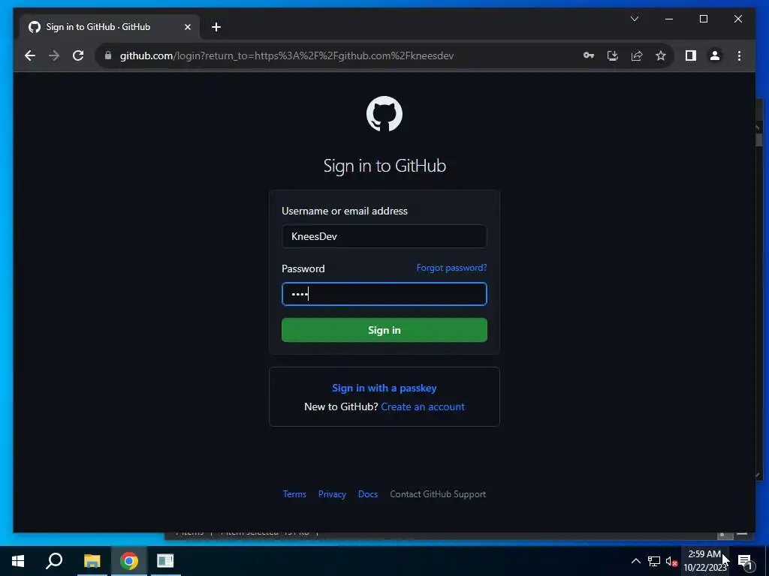This screenshot has height=576, width=769.
Task: Choose Sign in with a passkey
Action: tap(384, 388)
